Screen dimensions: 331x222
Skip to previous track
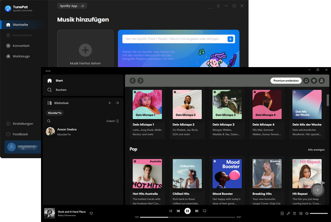click(179, 211)
